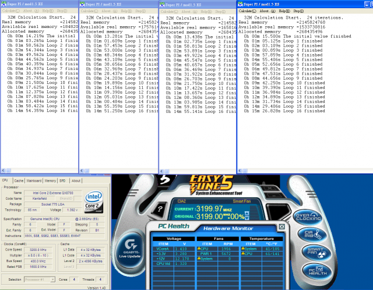Click the warning icon beside CPU temperature

[x=243, y=253]
